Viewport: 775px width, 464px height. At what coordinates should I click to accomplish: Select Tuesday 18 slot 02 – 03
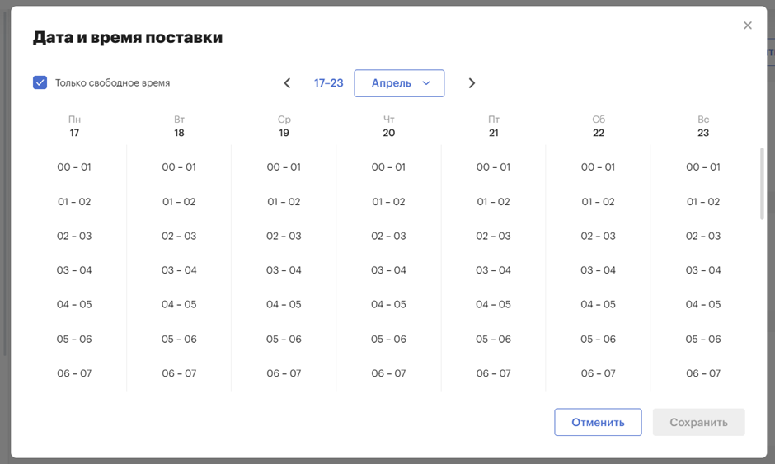pos(179,236)
